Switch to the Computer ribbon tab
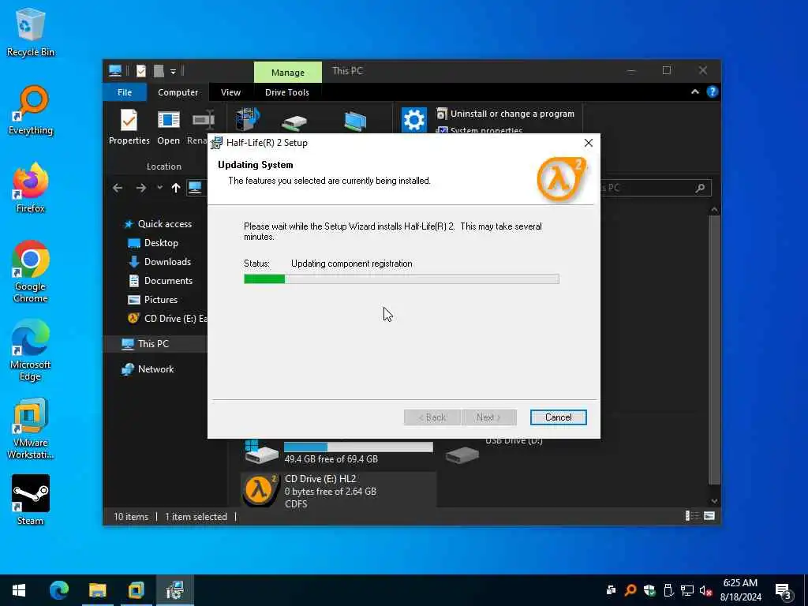 point(178,92)
